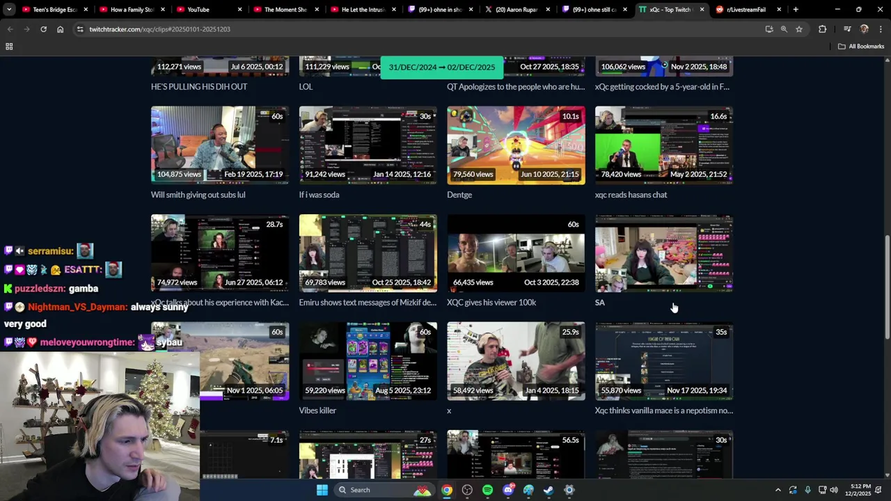Screen dimensions: 891x501
Task: Bookmark this page with the star icon
Action: 799,29
